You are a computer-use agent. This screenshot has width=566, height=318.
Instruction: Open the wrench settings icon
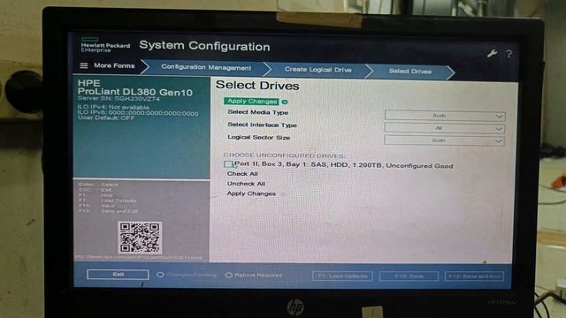[492, 54]
